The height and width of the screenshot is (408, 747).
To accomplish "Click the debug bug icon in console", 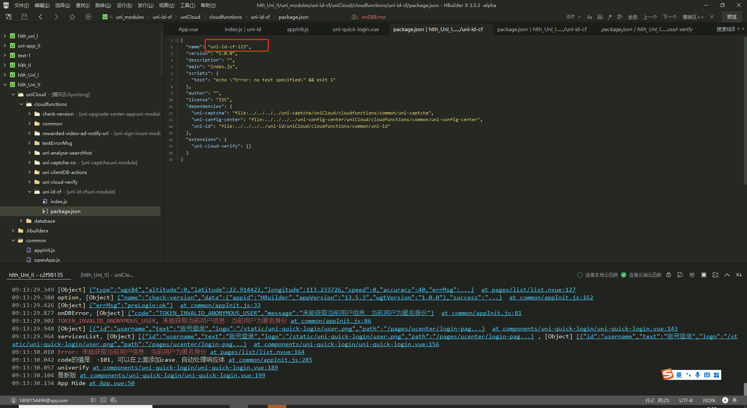I will click(668, 275).
